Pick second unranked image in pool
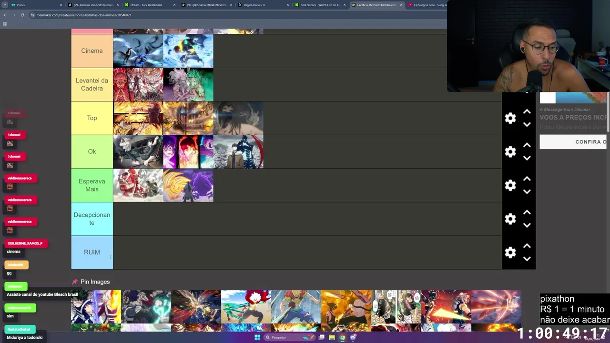 point(146,307)
